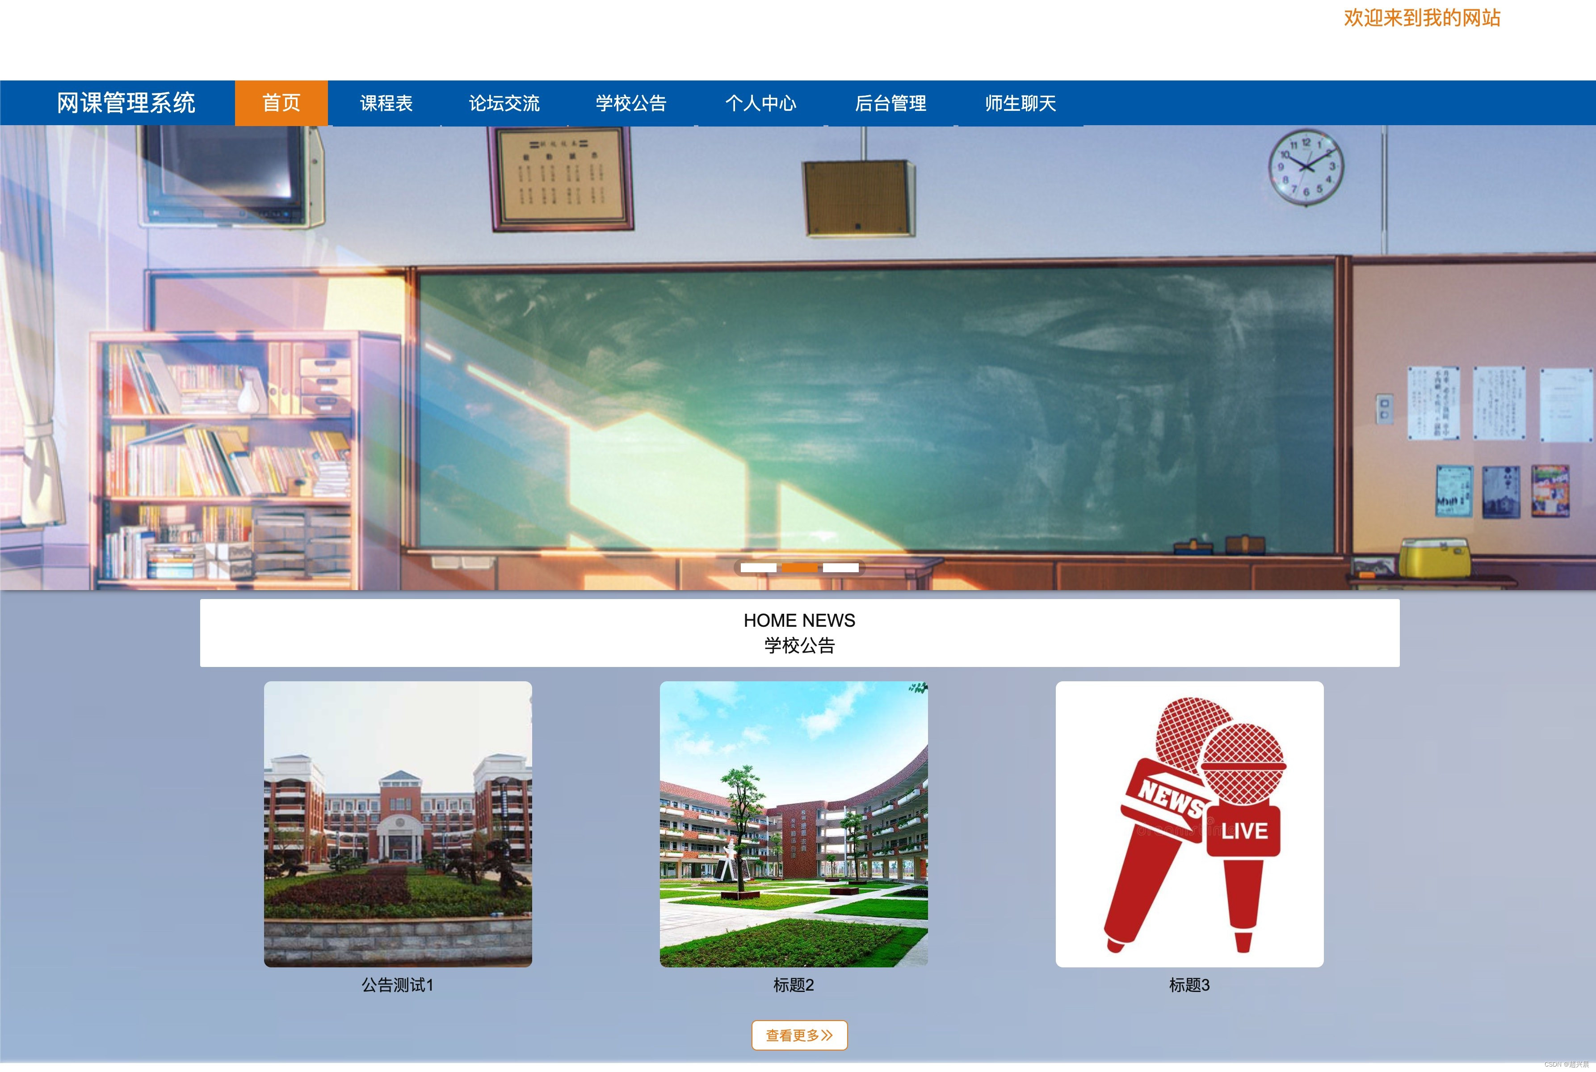Screen dimensions: 1596x1072
Task: Click the orange active carousel indicator
Action: [799, 567]
